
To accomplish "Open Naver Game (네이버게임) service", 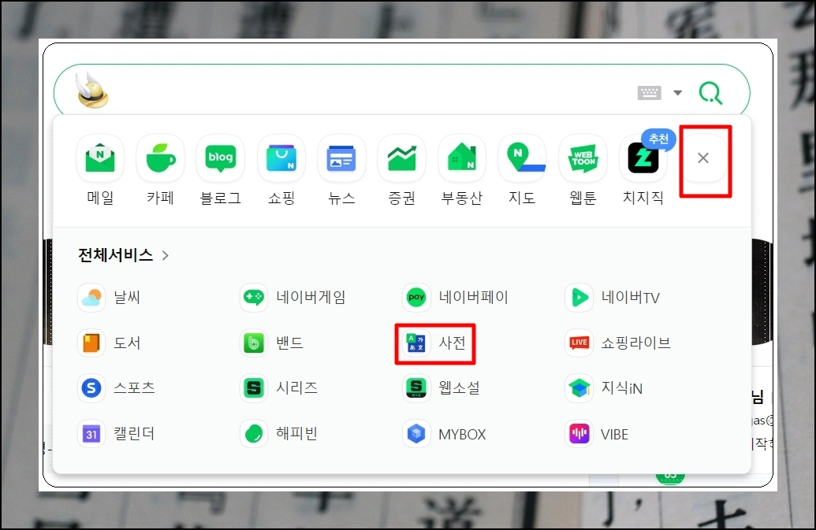I will click(x=293, y=298).
